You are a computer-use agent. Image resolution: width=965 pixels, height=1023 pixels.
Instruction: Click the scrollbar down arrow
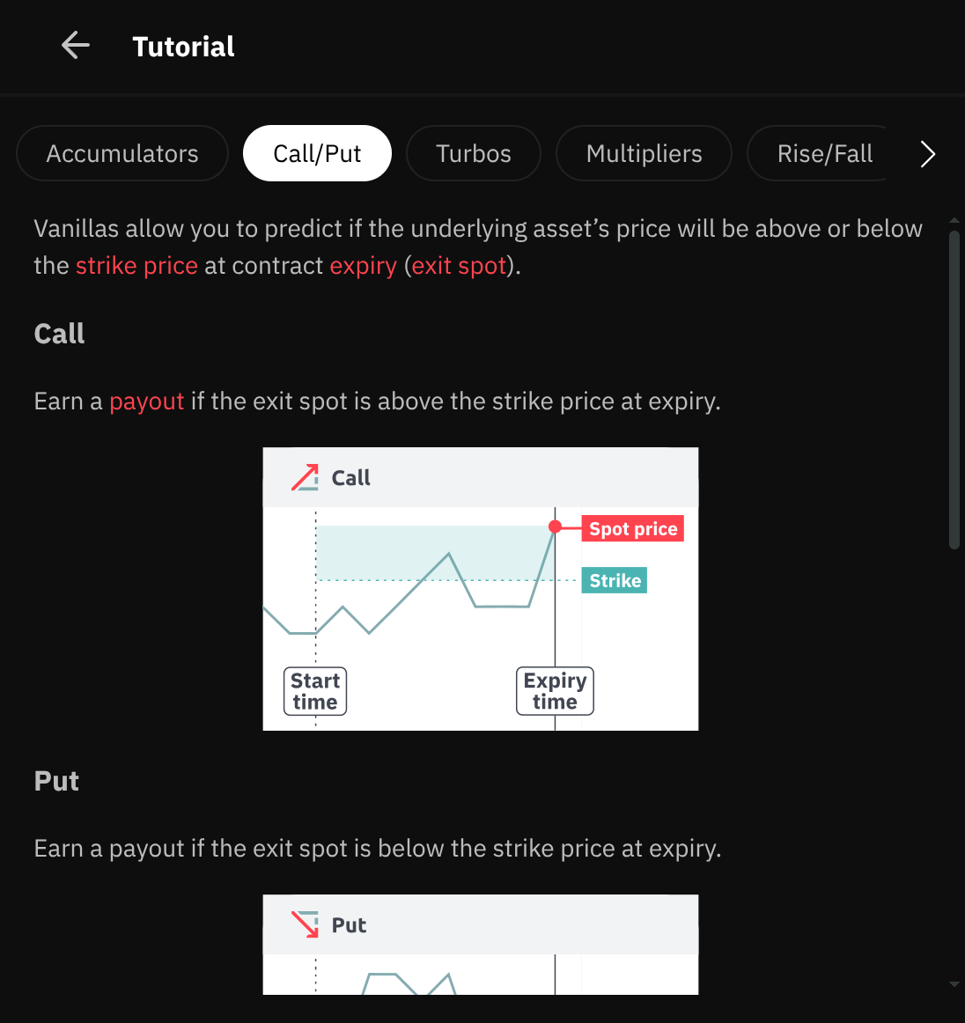954,984
